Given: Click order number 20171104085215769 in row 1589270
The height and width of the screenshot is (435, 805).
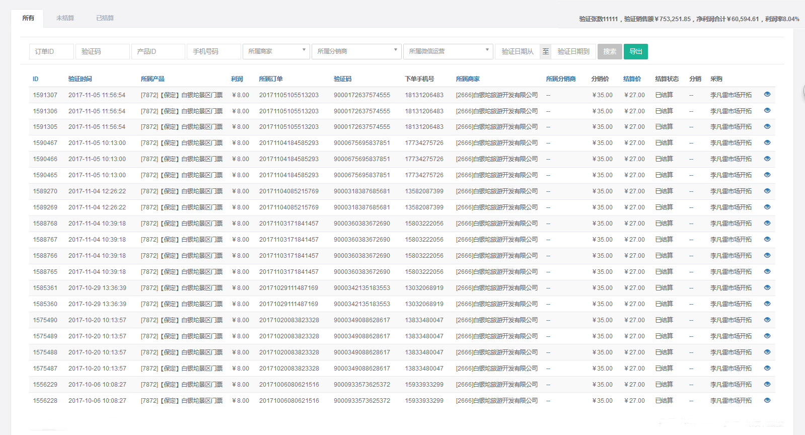Looking at the screenshot, I should click(x=289, y=191).
